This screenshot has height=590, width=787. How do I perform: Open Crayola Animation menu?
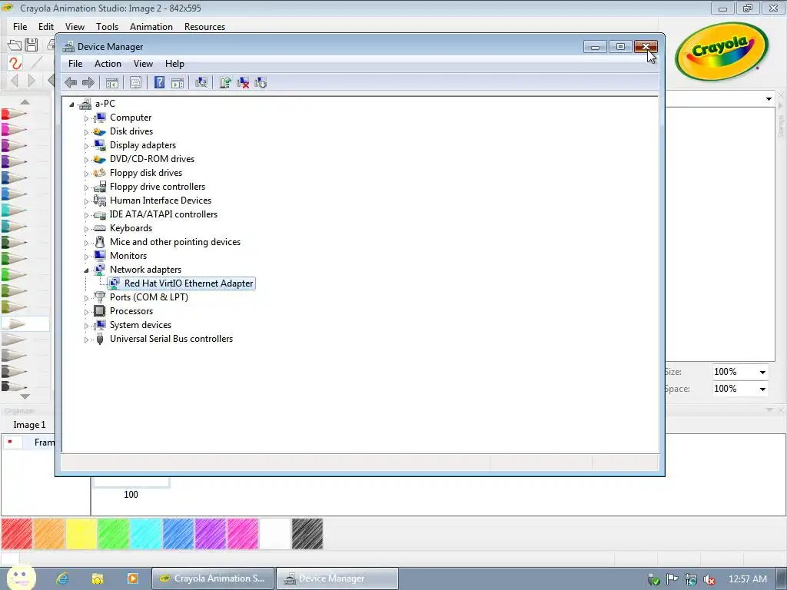click(151, 27)
